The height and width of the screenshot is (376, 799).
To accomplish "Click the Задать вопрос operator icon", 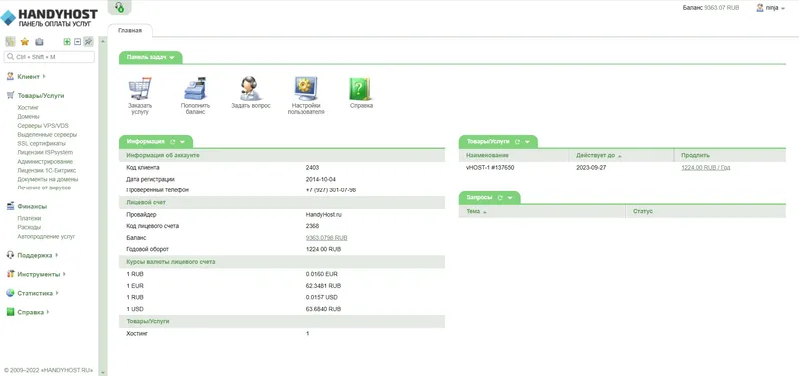I will tap(251, 88).
